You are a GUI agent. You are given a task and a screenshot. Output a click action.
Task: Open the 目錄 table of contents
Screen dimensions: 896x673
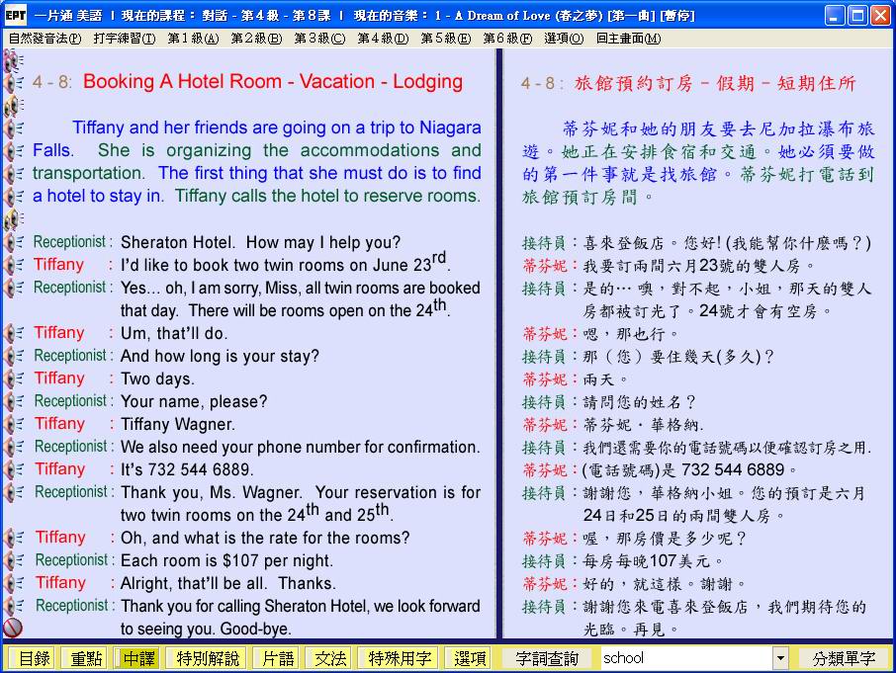coord(34,658)
